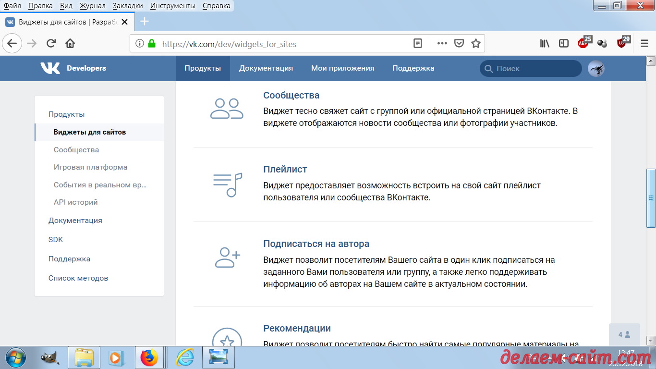Open the Плейлист widget heading link

pyautogui.click(x=285, y=169)
